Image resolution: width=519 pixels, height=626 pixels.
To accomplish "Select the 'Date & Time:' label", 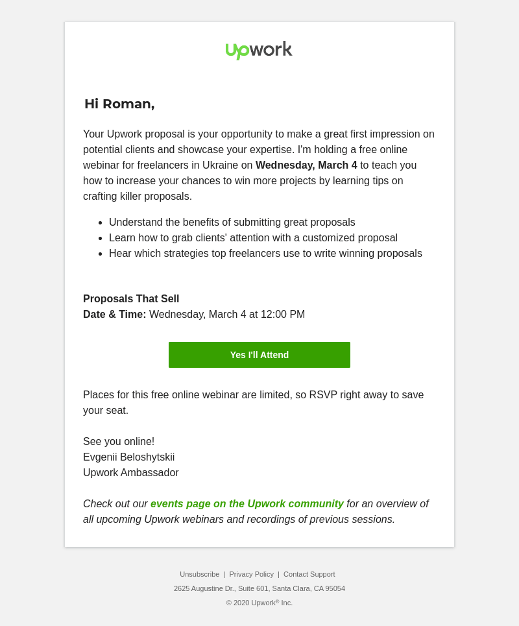I will pos(114,314).
